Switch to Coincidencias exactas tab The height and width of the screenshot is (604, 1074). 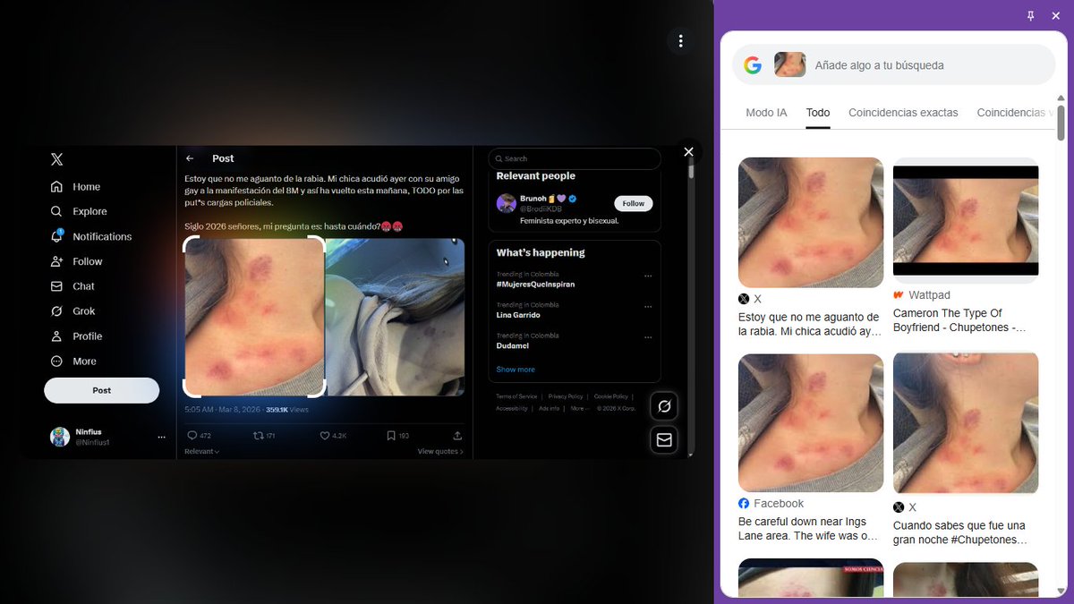point(903,113)
